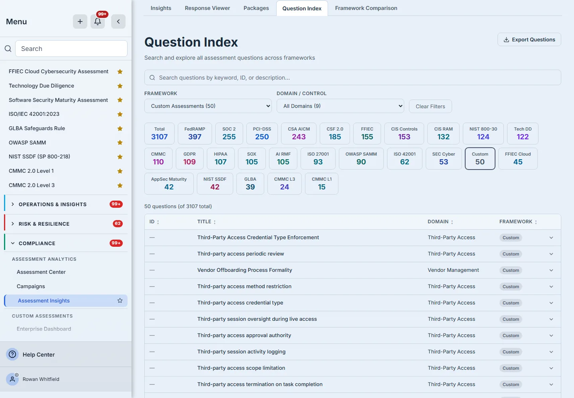This screenshot has height=398, width=574.
Task: Collapse the sidebar with the back chevron
Action: click(118, 21)
